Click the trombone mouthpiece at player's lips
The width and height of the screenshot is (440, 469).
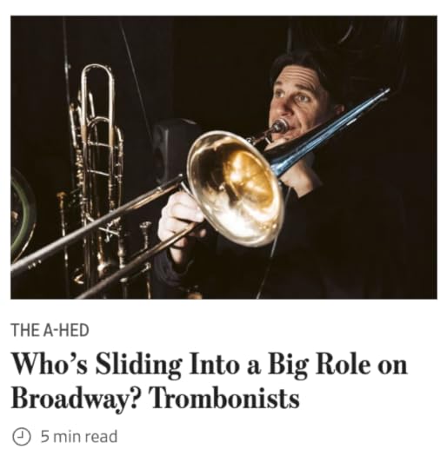coord(279,126)
